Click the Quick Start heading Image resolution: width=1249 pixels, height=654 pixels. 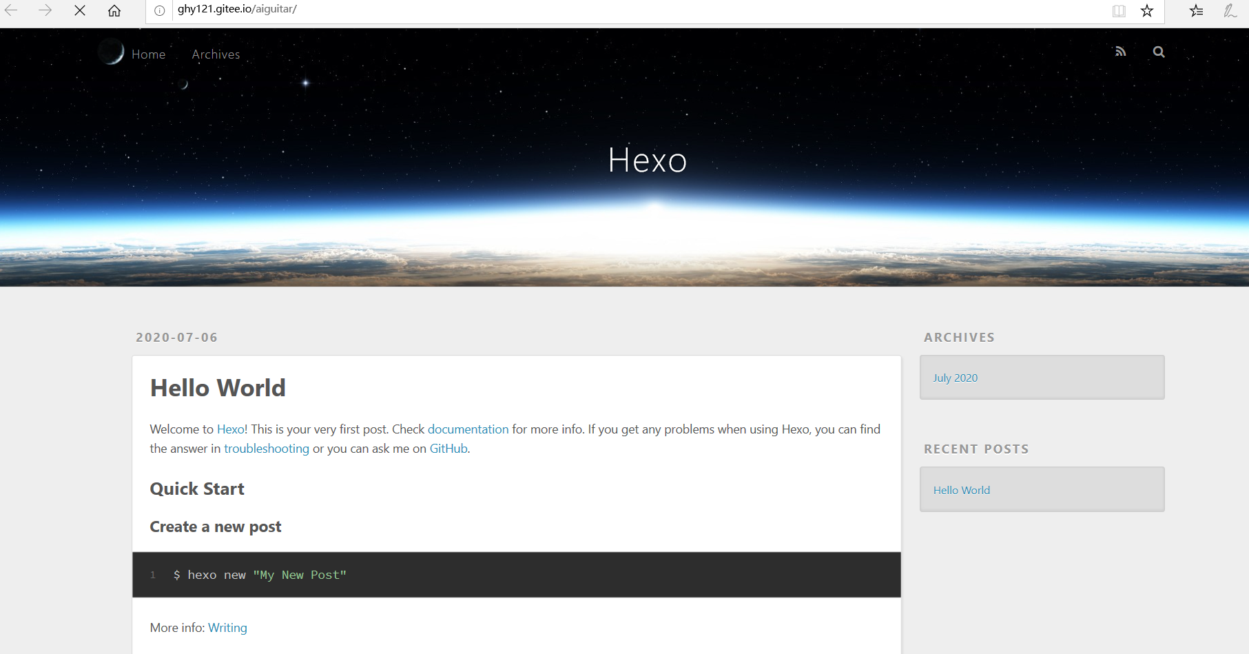(197, 489)
